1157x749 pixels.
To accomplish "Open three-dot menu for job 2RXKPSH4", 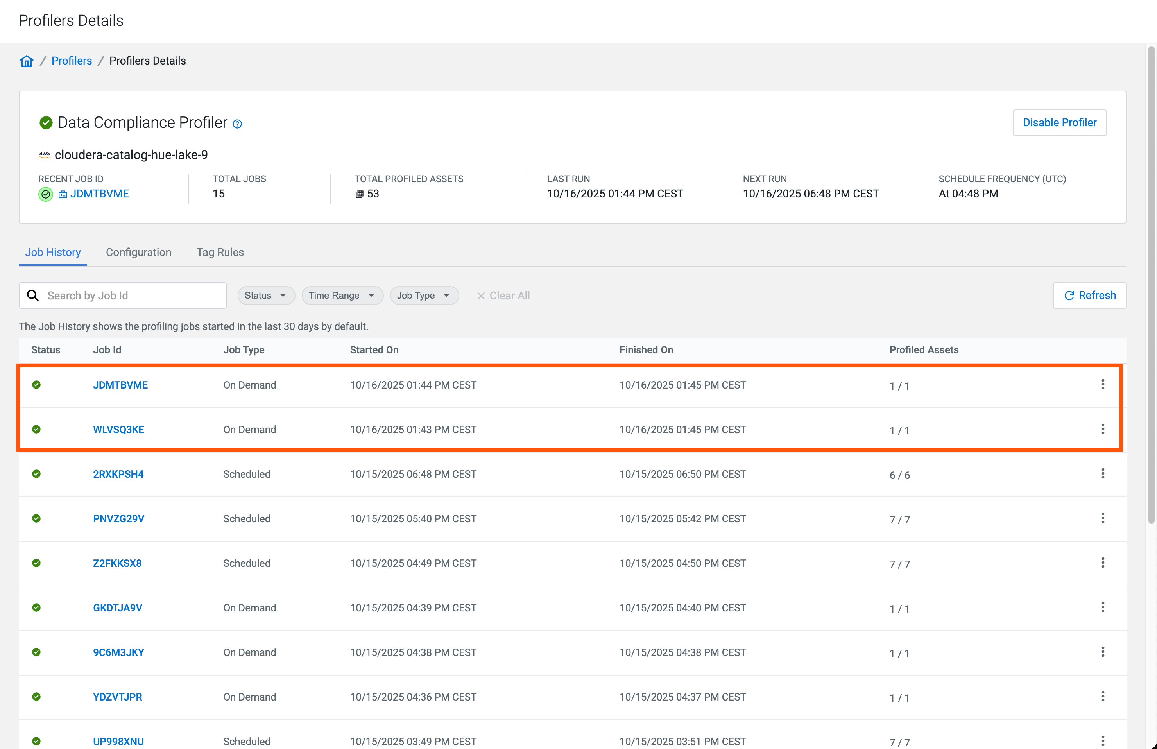I will pos(1103,473).
